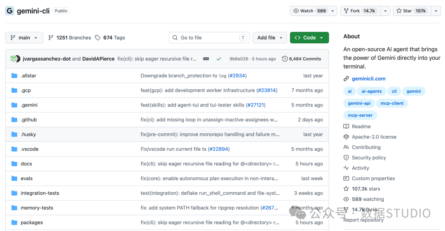Open the integration-tests folder icon

14,193
